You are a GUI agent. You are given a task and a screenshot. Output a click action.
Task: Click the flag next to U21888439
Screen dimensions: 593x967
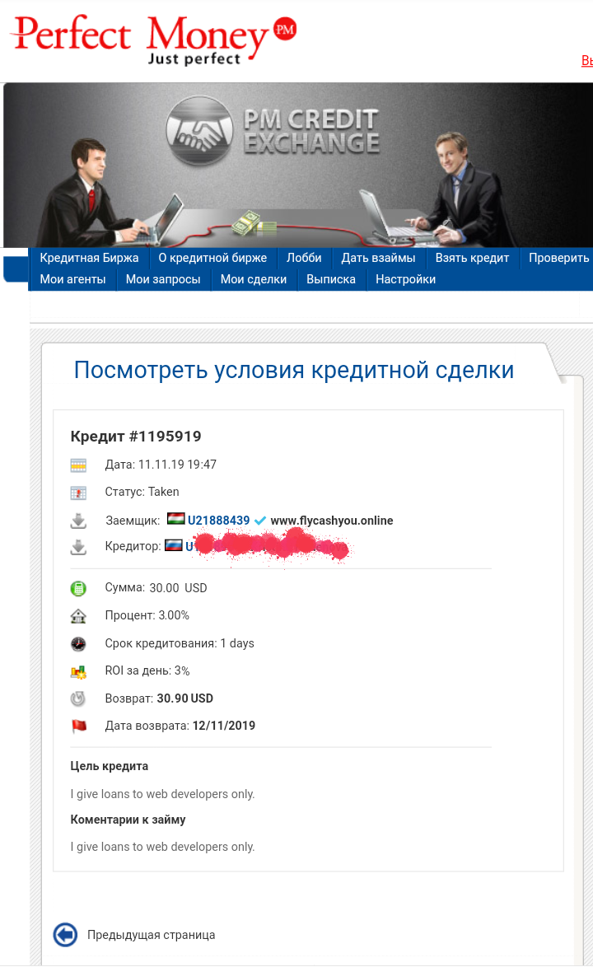click(175, 519)
